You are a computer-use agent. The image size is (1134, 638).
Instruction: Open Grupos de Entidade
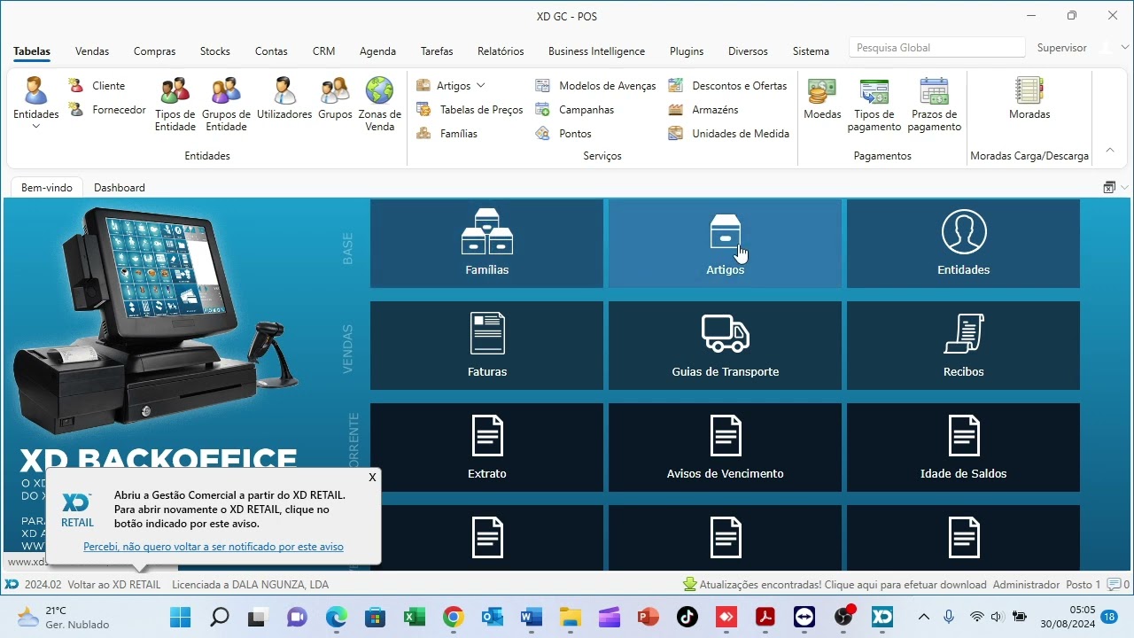226,105
